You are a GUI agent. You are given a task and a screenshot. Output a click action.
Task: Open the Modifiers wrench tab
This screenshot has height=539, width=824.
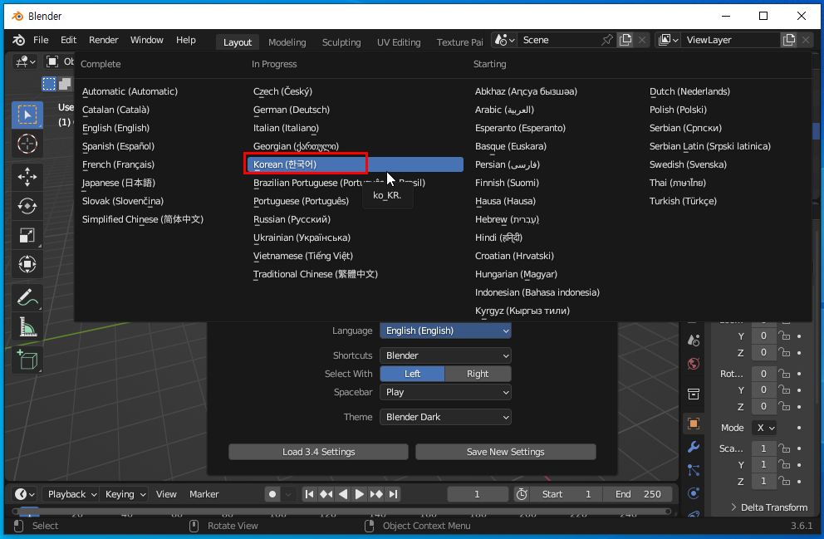694,447
